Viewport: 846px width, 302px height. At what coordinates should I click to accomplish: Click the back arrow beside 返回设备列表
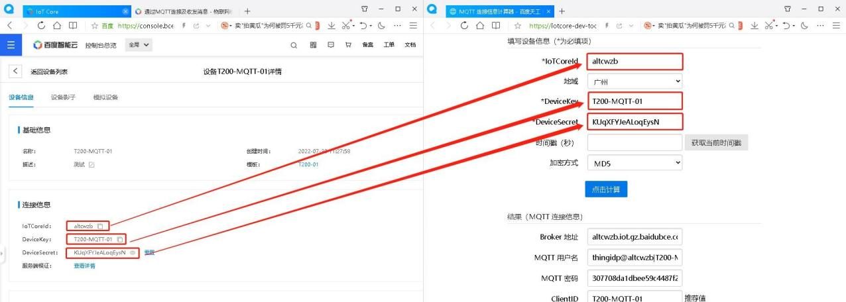15,72
